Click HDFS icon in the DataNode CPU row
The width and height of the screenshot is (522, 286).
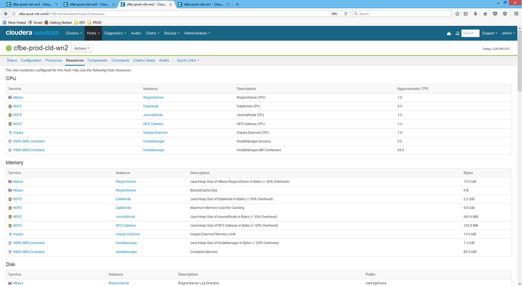pyautogui.click(x=10, y=106)
